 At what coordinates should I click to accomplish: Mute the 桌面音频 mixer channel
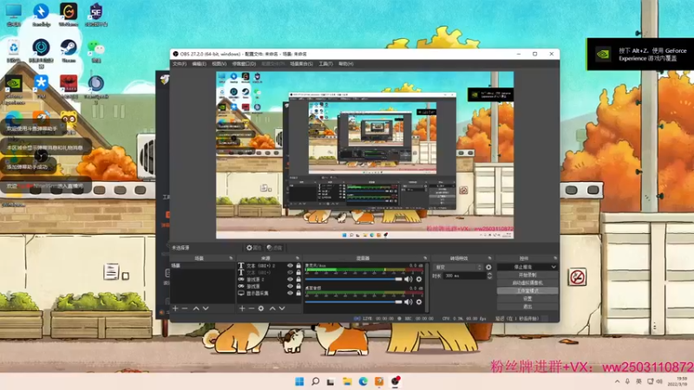[x=408, y=302]
